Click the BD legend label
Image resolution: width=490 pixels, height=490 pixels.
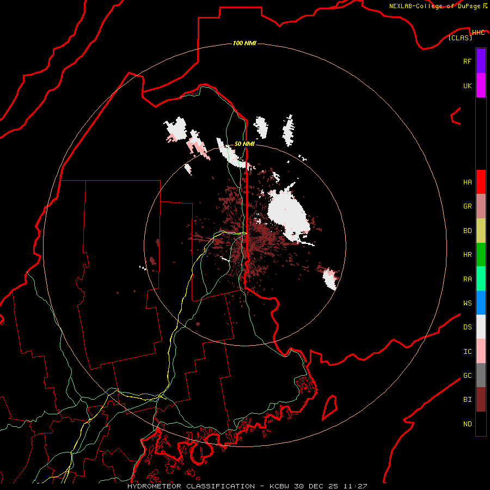(x=467, y=231)
